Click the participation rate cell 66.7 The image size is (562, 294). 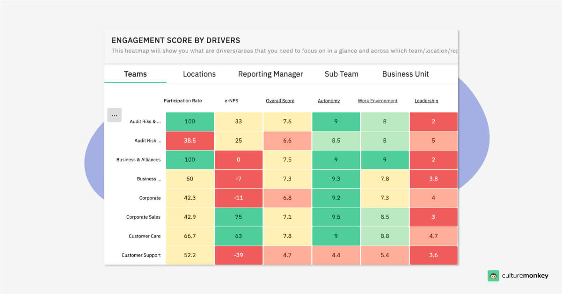pos(190,236)
